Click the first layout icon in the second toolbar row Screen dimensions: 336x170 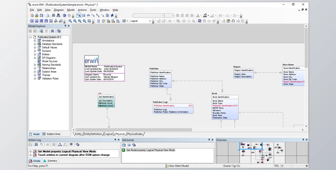32,21
